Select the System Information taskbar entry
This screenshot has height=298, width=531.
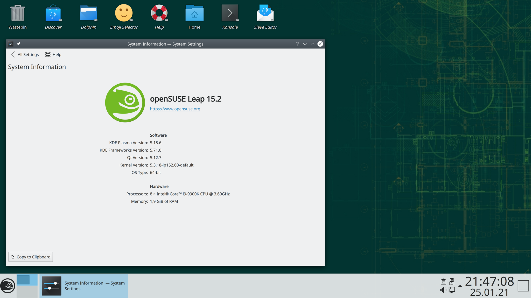83,286
